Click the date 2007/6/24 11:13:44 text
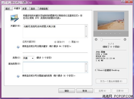134x99 pixels. pos(105,58)
